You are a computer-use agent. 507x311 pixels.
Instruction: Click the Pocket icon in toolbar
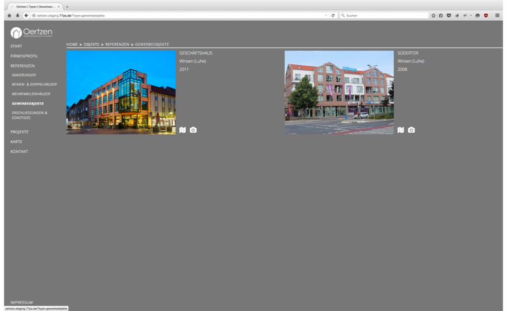click(449, 15)
